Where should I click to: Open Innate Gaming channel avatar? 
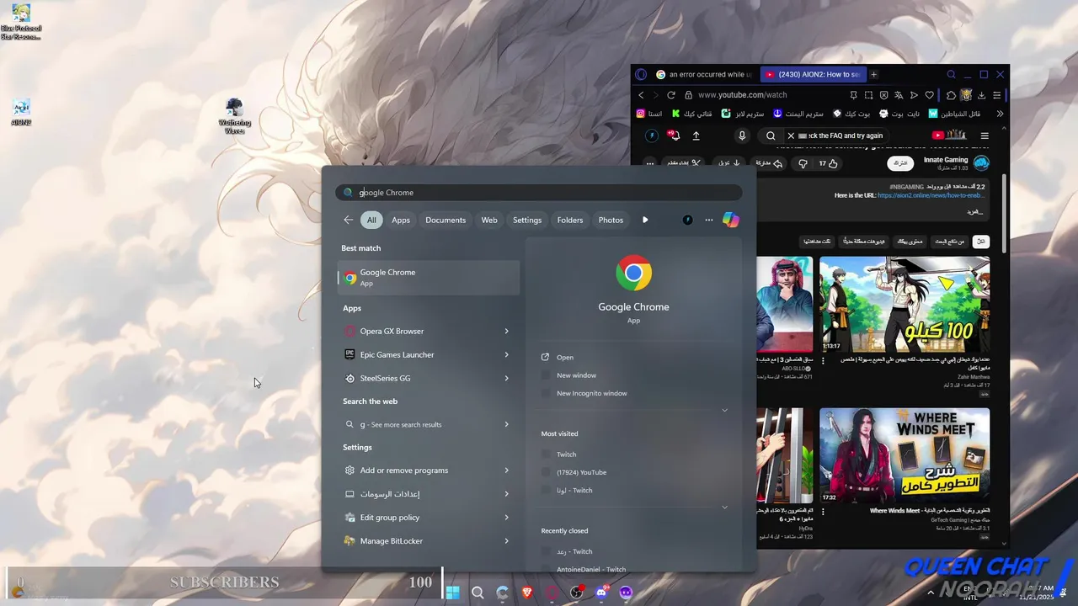click(x=981, y=163)
